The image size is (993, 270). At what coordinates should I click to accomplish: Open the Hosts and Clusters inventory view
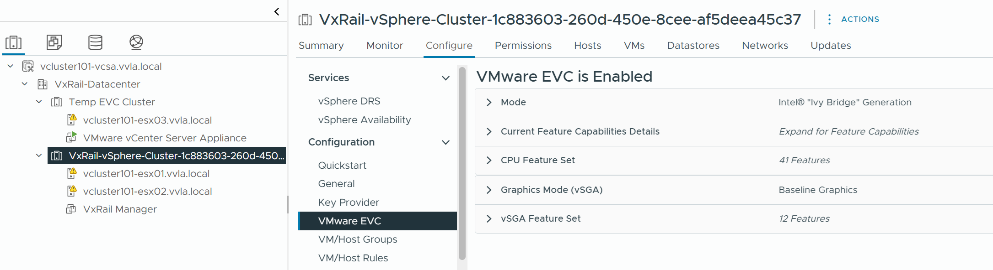pyautogui.click(x=14, y=42)
